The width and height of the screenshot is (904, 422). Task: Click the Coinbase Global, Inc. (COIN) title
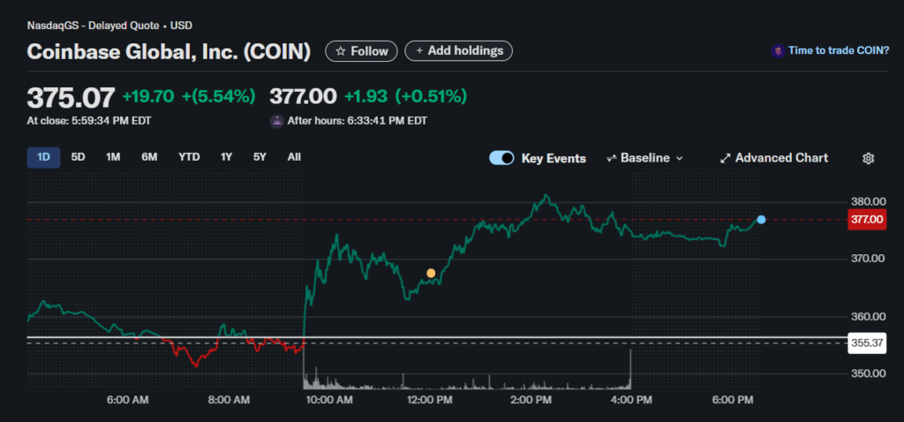tap(169, 52)
